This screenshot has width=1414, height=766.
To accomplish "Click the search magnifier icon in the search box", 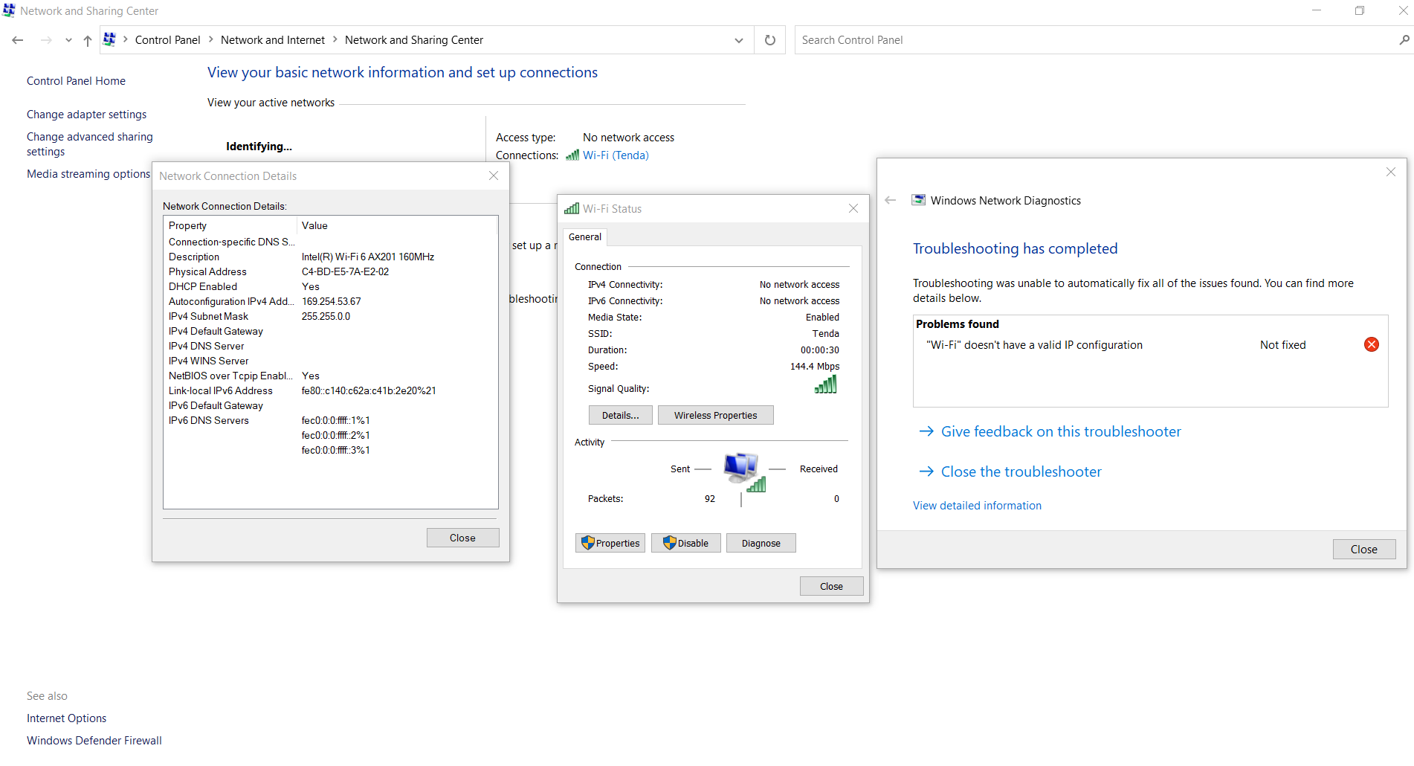I will (1404, 39).
